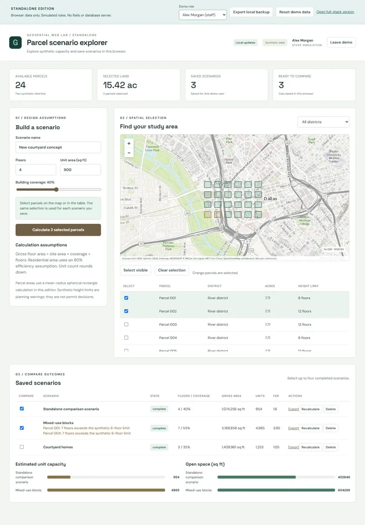Toggle compare for Standalone comparison scenario

point(22,409)
